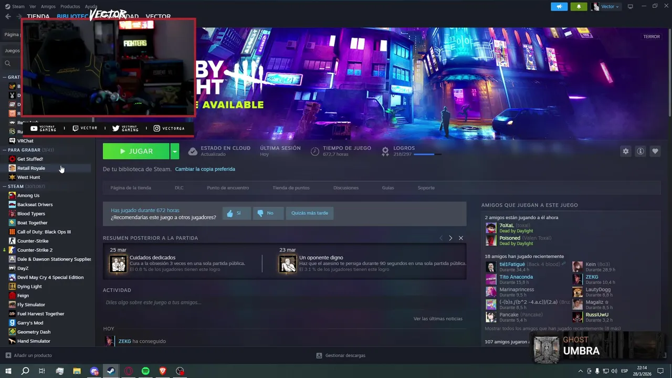
Task: Open friend 7oXaL profile
Action: (x=507, y=225)
